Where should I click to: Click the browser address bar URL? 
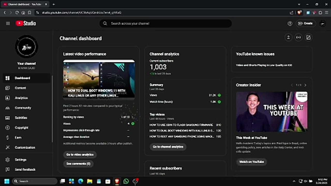click(81, 12)
